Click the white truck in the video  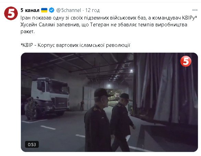(50, 96)
